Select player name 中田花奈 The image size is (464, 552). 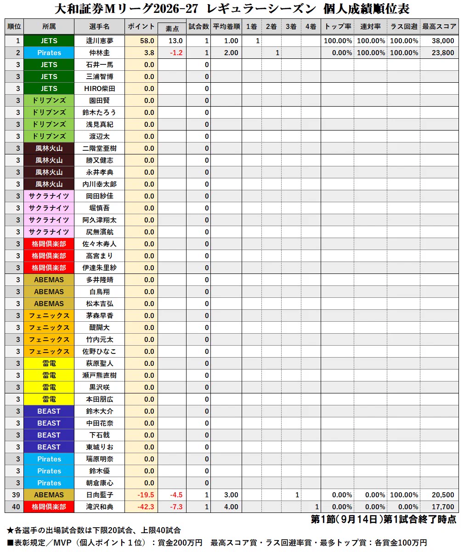(99, 423)
